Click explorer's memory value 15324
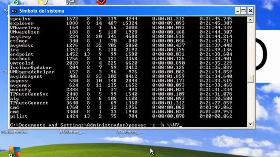Screen dimensions: 280x157 130,23
